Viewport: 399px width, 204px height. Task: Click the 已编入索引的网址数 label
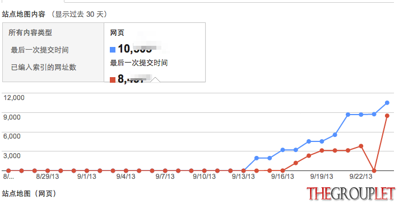44,67
